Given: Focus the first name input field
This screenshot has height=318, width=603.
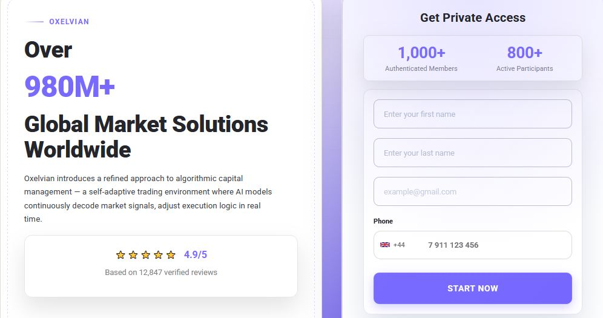Looking at the screenshot, I should 472,114.
